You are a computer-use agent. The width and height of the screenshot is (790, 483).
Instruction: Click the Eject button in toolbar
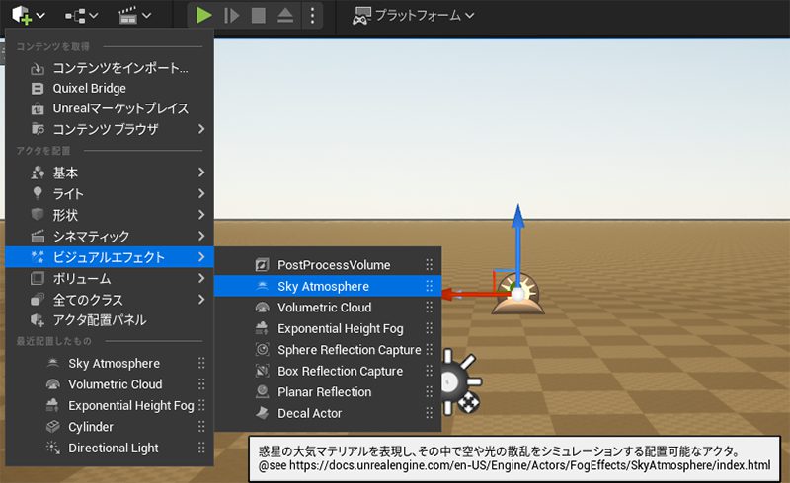coord(284,15)
